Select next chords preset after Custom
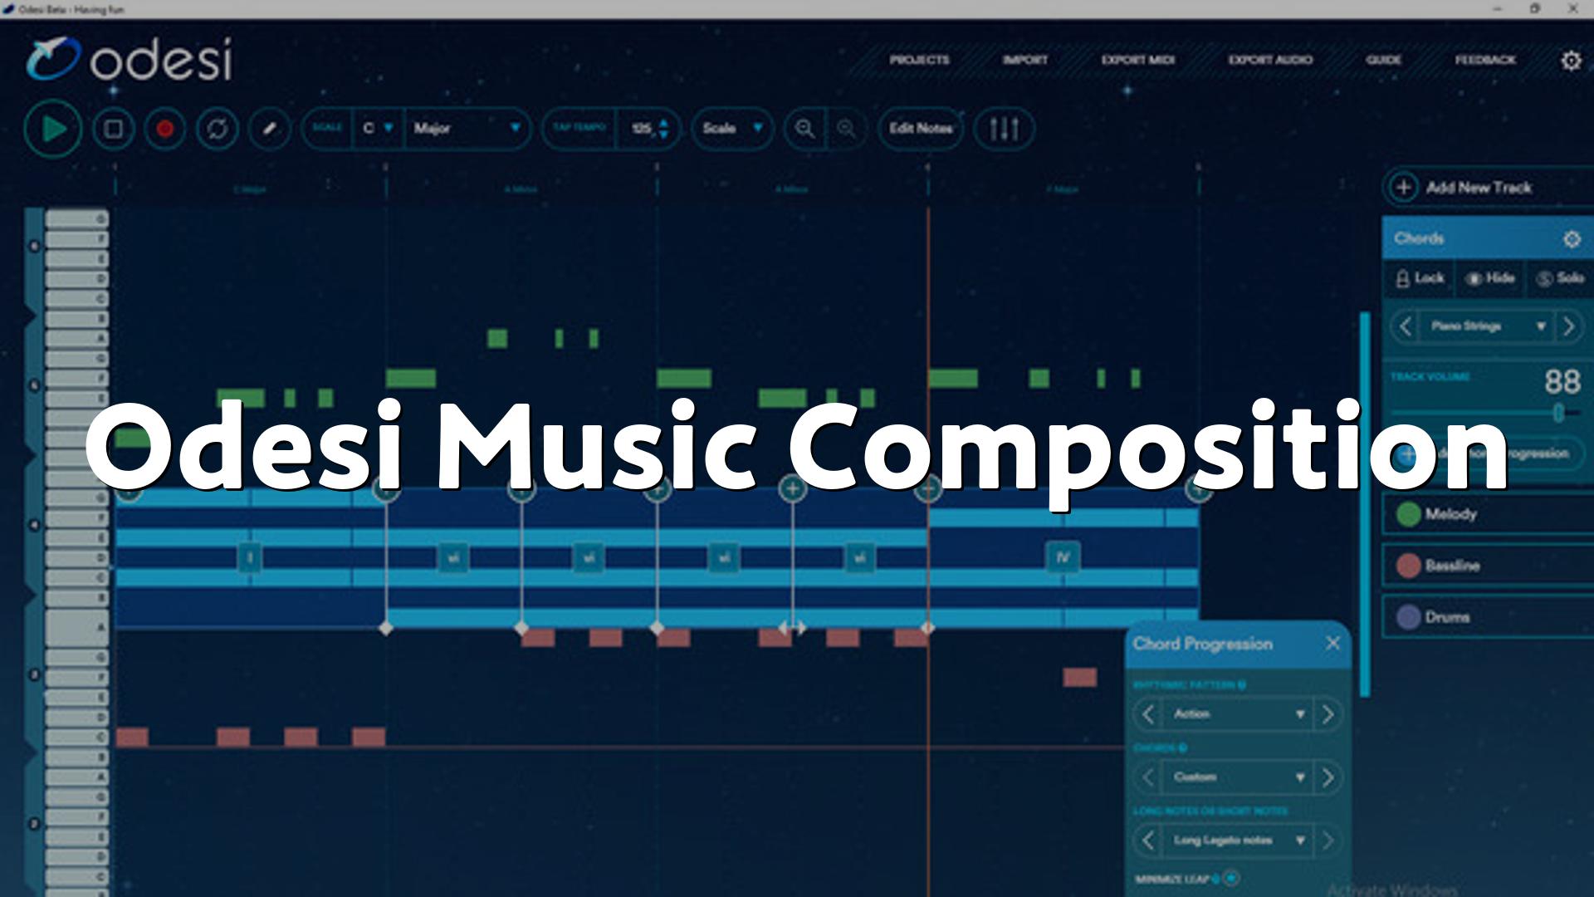Viewport: 1594px width, 897px height. tap(1328, 777)
